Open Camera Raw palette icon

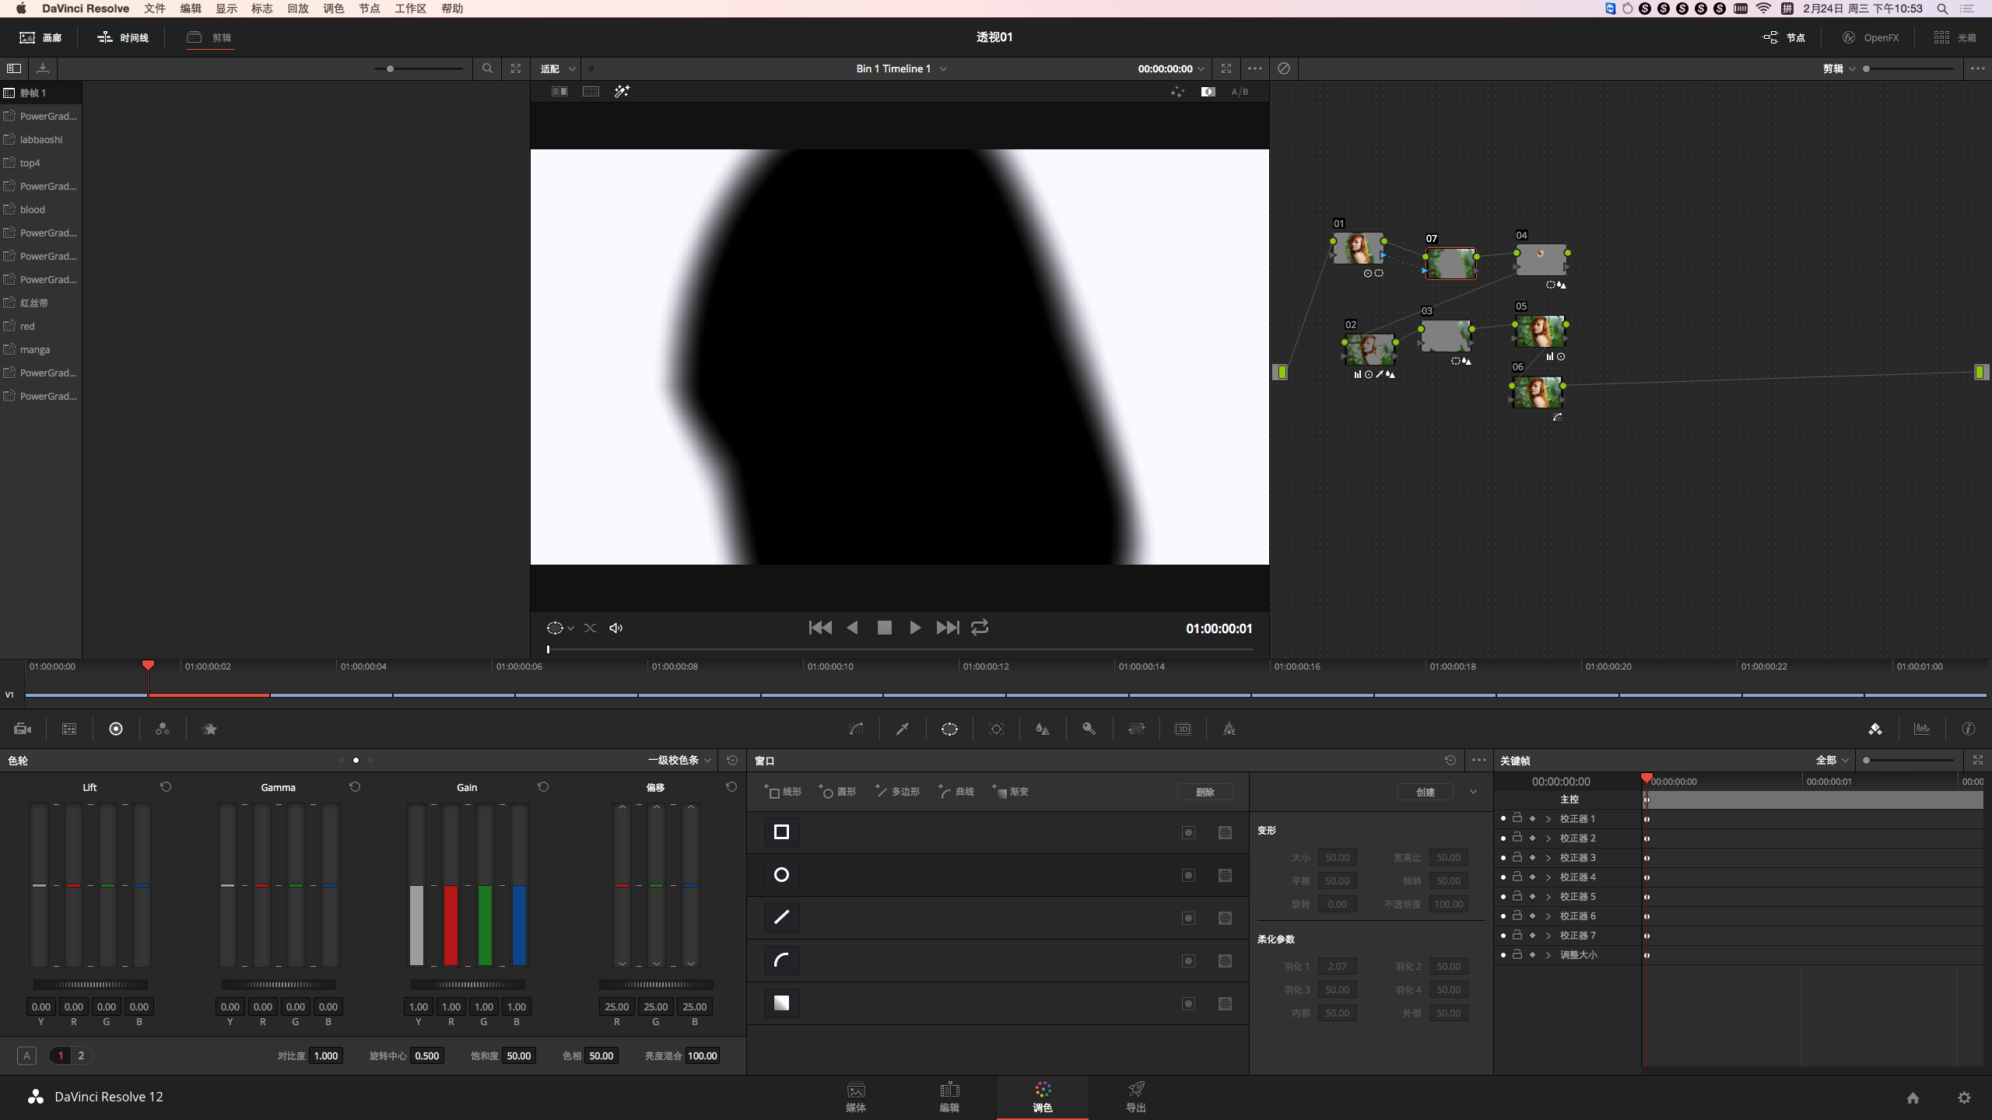click(x=23, y=729)
